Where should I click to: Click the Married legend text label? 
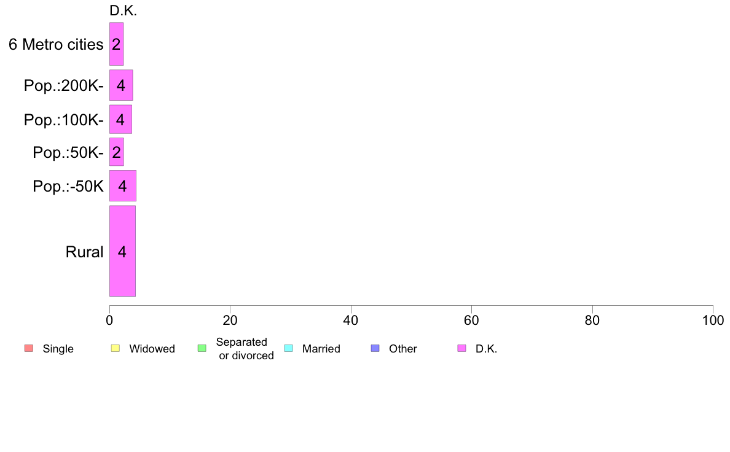click(x=321, y=349)
